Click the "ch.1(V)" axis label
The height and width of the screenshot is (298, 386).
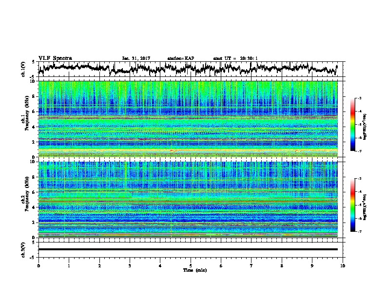[23, 69]
